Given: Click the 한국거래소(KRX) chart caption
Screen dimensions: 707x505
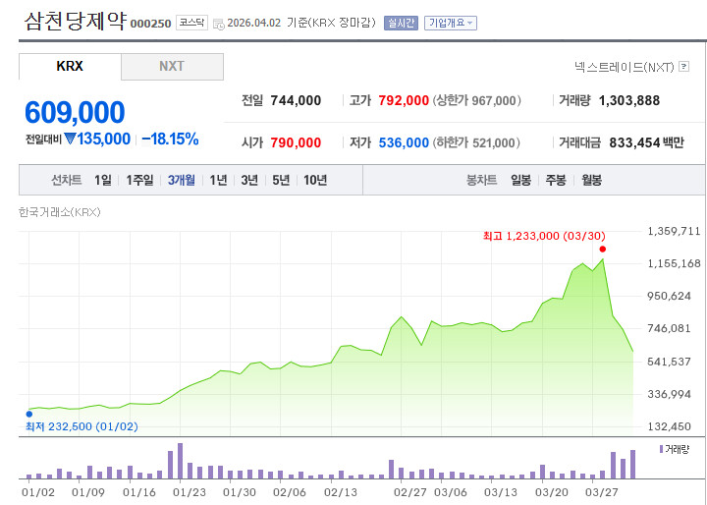Looking at the screenshot, I should pyautogui.click(x=60, y=212).
